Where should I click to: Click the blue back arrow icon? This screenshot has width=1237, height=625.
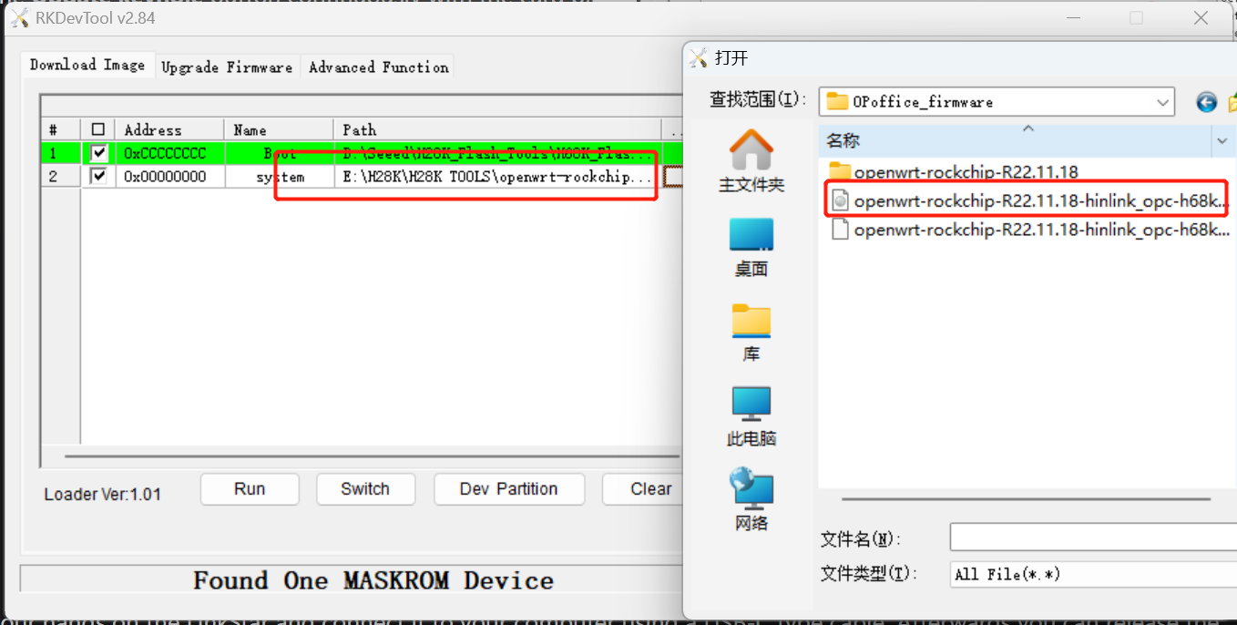tap(1207, 102)
